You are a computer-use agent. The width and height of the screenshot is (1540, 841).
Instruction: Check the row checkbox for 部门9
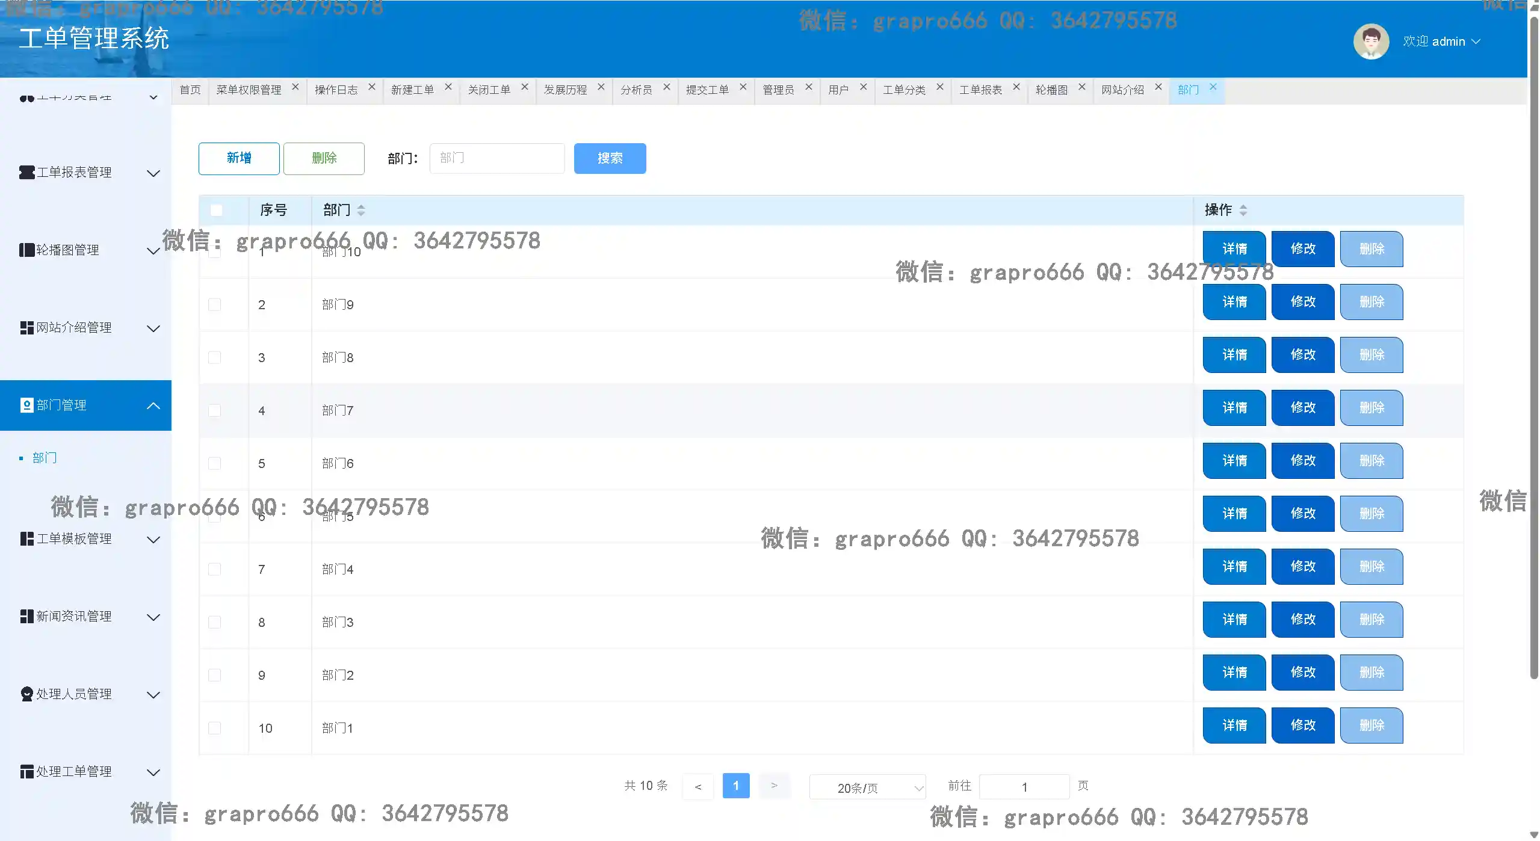(x=214, y=304)
